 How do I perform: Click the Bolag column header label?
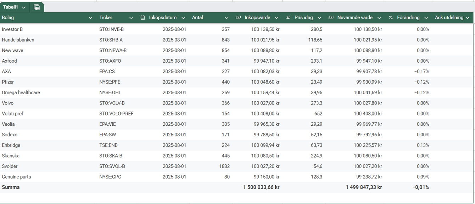8,18
